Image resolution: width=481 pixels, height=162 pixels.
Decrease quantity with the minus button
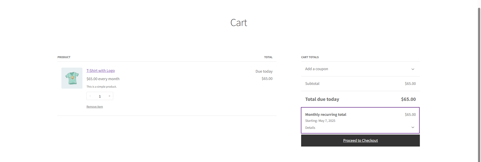pyautogui.click(x=90, y=96)
